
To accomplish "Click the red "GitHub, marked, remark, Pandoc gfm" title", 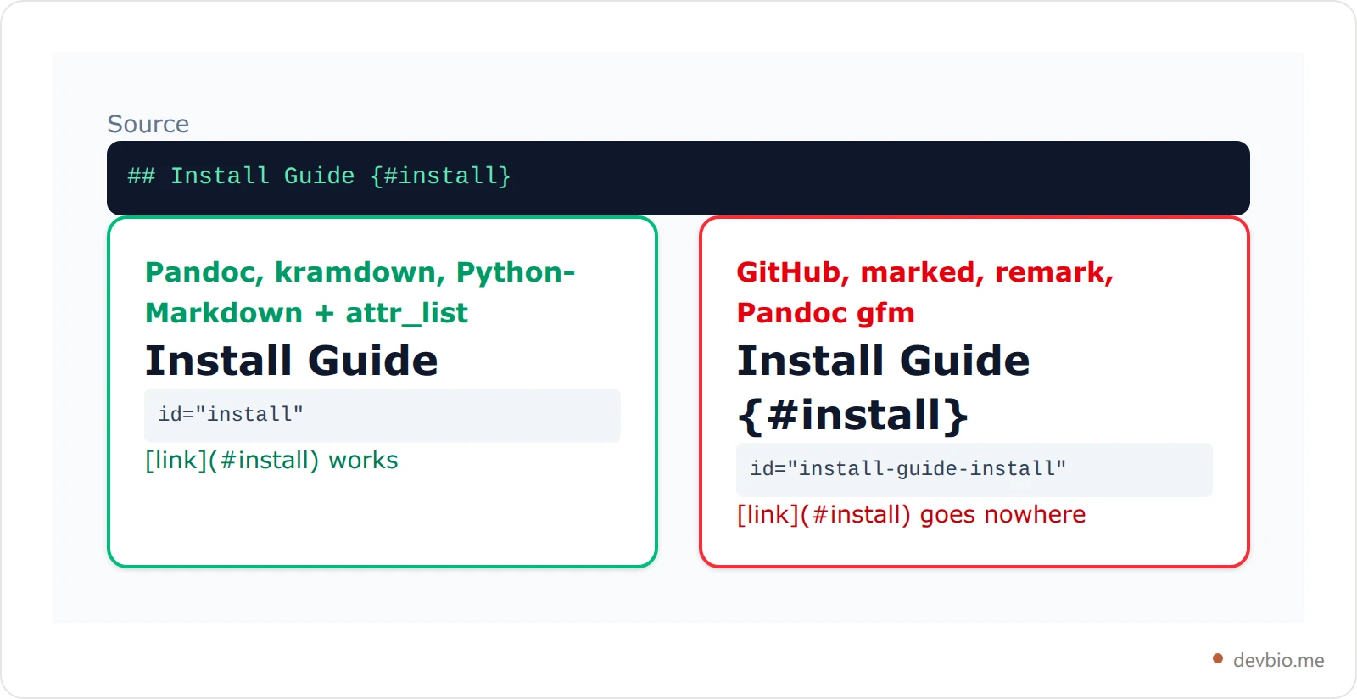I will click(925, 292).
